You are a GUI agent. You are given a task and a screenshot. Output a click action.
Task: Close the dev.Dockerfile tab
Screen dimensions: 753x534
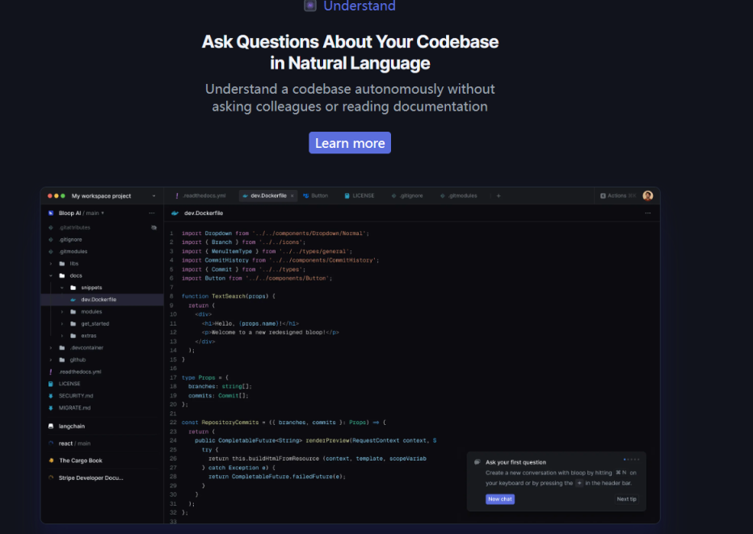[x=292, y=196]
